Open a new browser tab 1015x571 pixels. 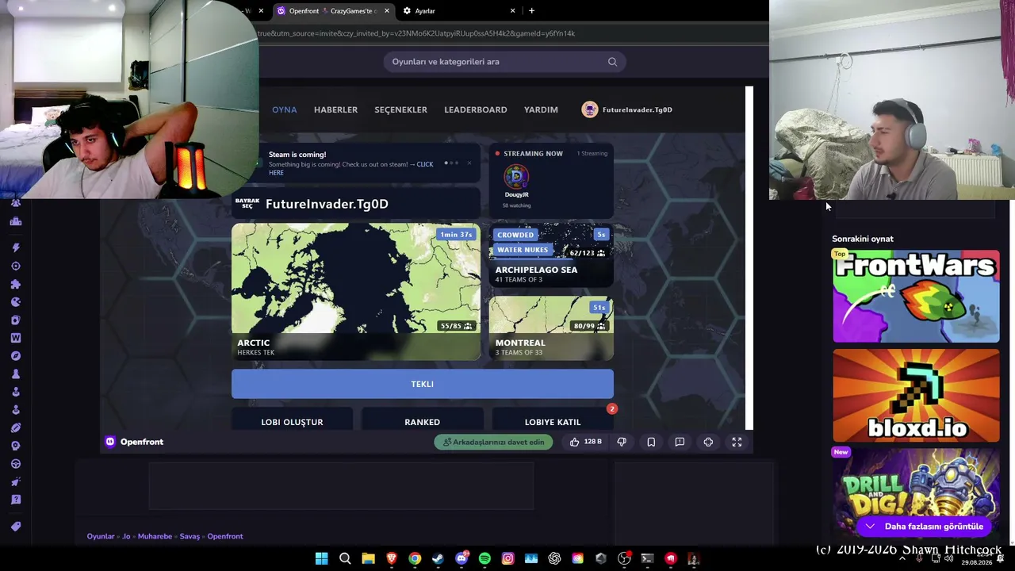tap(531, 11)
